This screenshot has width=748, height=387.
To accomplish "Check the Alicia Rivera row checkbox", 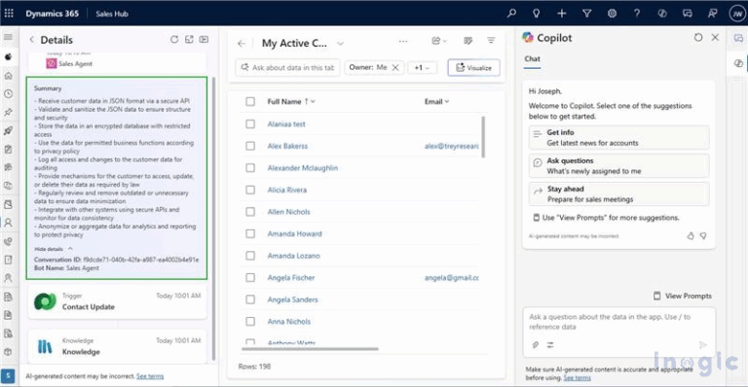I will pyautogui.click(x=250, y=190).
